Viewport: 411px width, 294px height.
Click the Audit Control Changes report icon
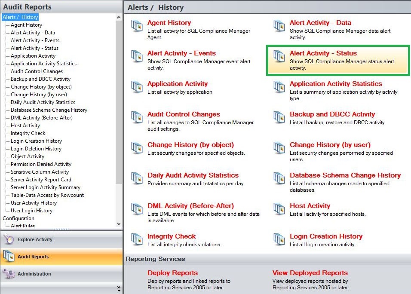137,117
